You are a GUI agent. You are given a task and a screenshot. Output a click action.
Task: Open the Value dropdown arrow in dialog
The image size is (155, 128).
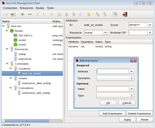131,89
